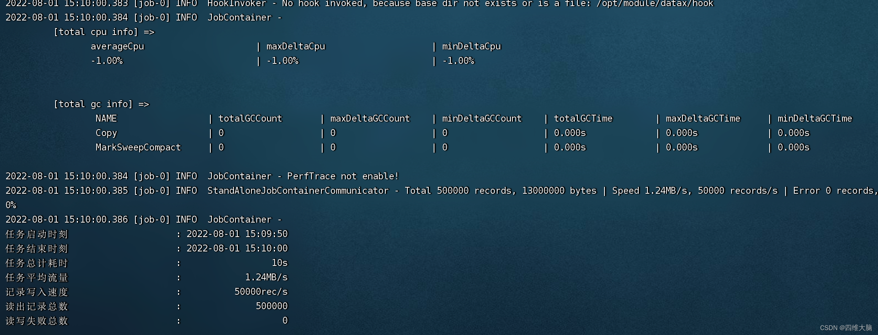The width and height of the screenshot is (878, 335).
Task: Click the 任务启动时刻 label
Action: (37, 234)
